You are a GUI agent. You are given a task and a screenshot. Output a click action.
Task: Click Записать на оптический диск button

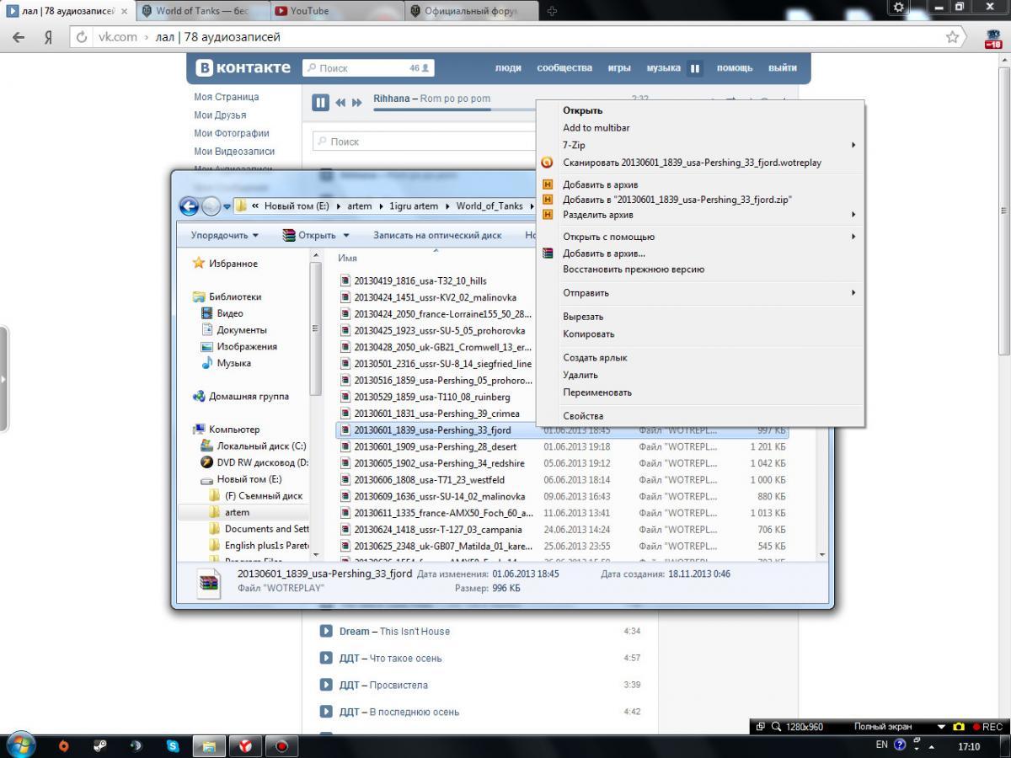(437, 236)
